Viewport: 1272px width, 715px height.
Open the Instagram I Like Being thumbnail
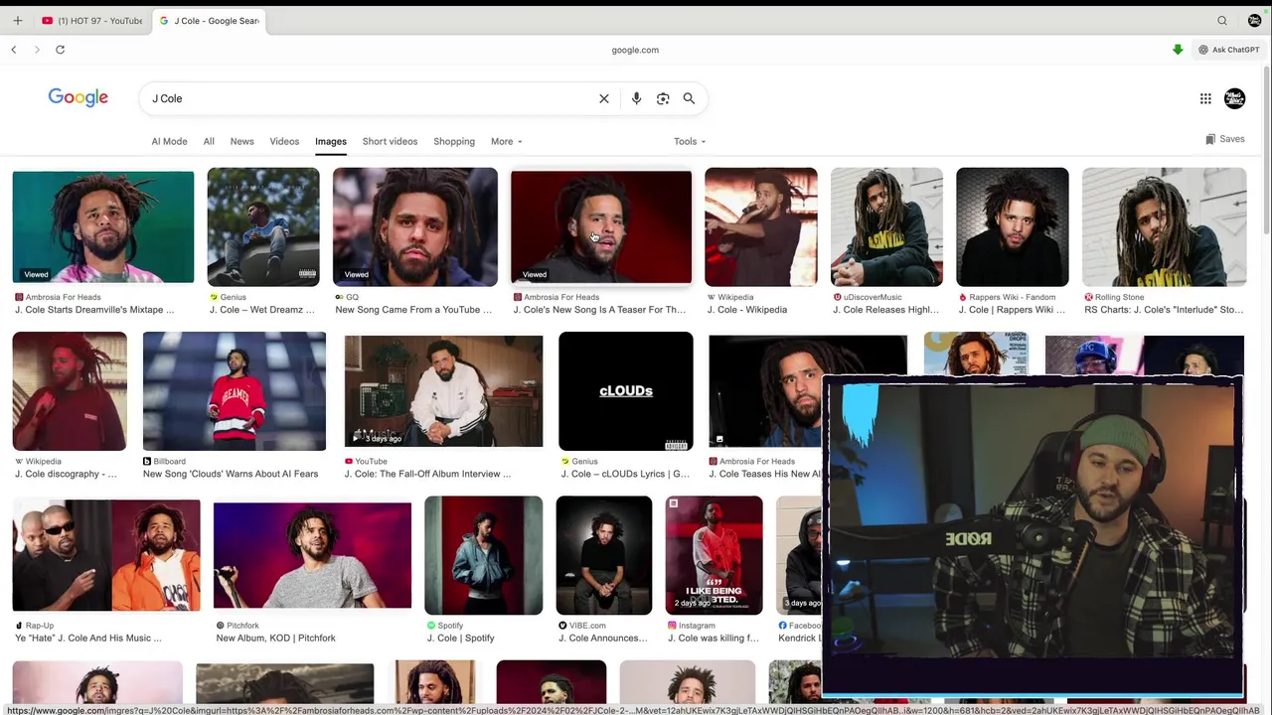715,555
